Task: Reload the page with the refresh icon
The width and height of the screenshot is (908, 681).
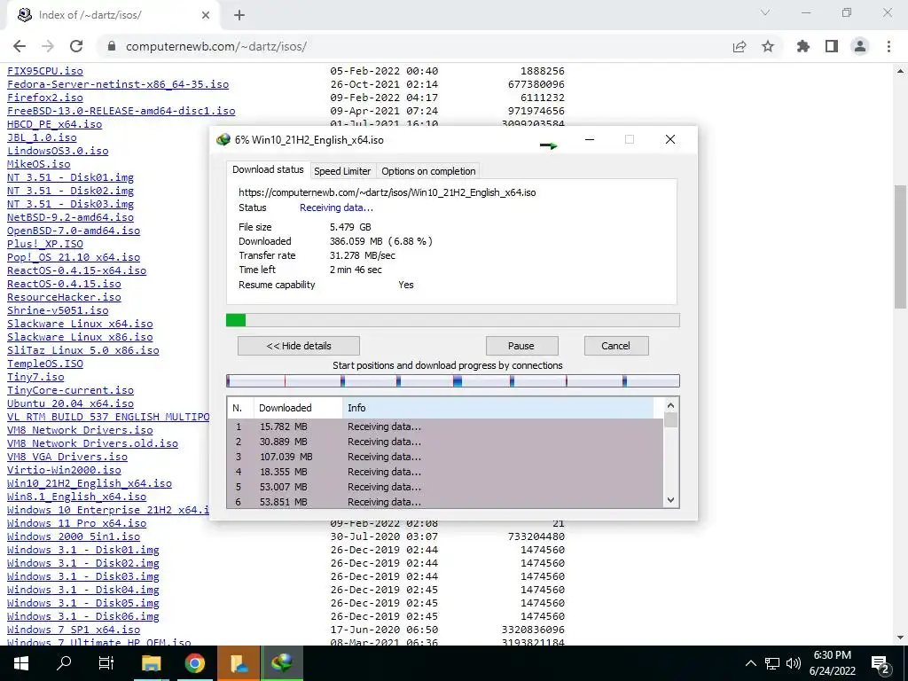Action: (76, 46)
